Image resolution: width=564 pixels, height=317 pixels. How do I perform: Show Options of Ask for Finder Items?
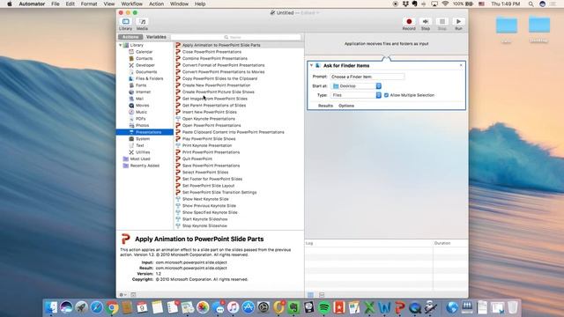pos(346,106)
